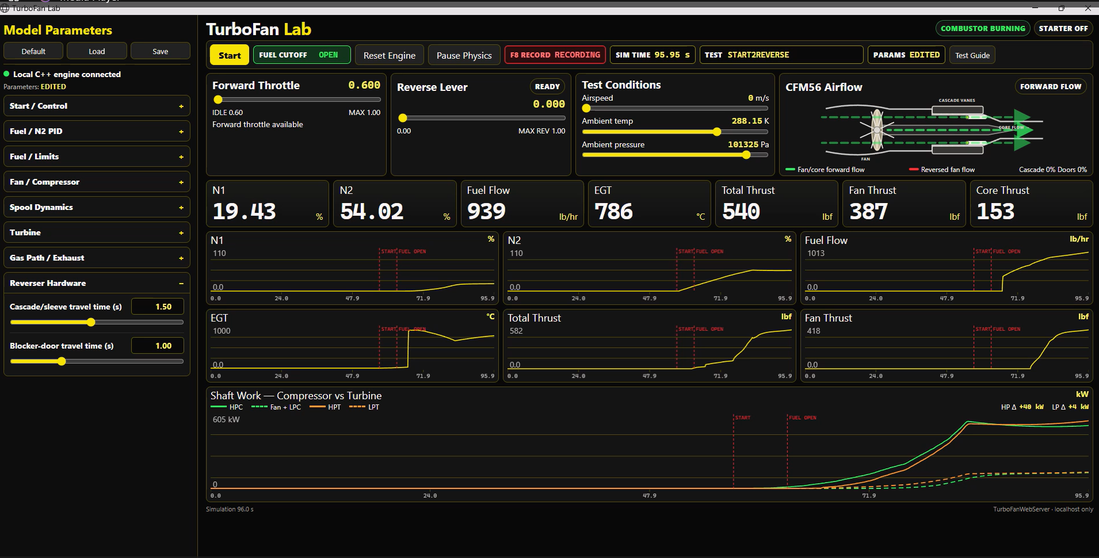Click the LPT legend entry

[x=364, y=407]
